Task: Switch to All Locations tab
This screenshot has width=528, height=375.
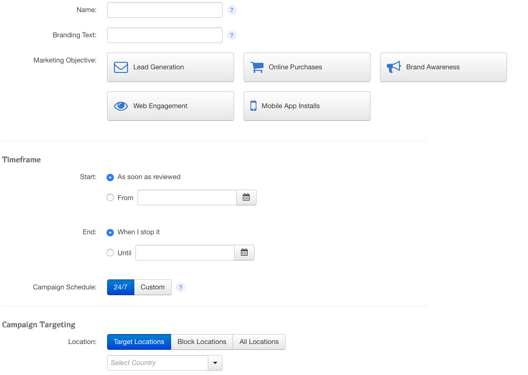Action: tap(259, 342)
